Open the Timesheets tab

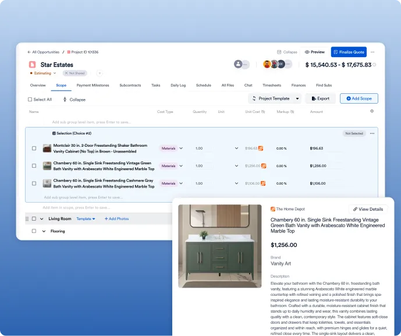272,85
